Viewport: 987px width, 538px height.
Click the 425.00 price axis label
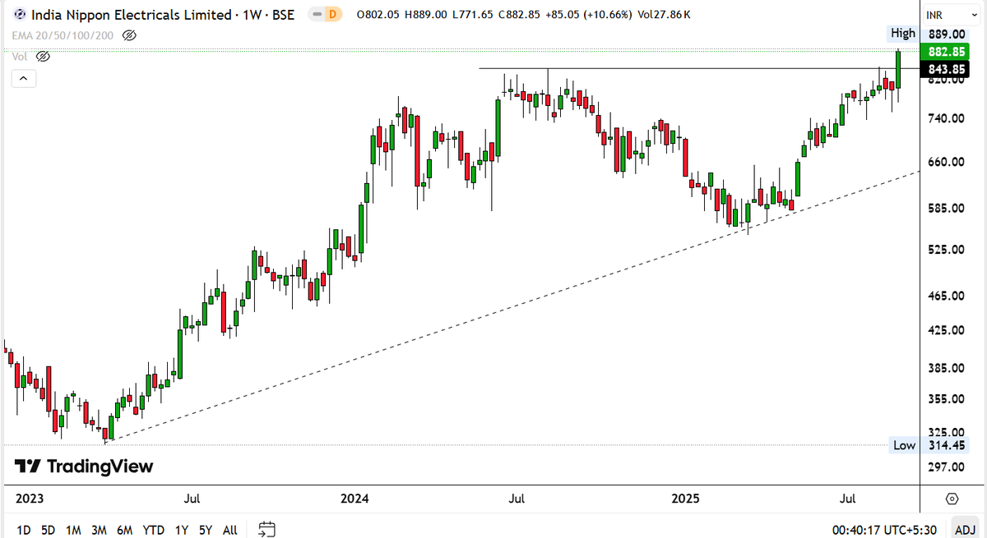click(x=947, y=330)
